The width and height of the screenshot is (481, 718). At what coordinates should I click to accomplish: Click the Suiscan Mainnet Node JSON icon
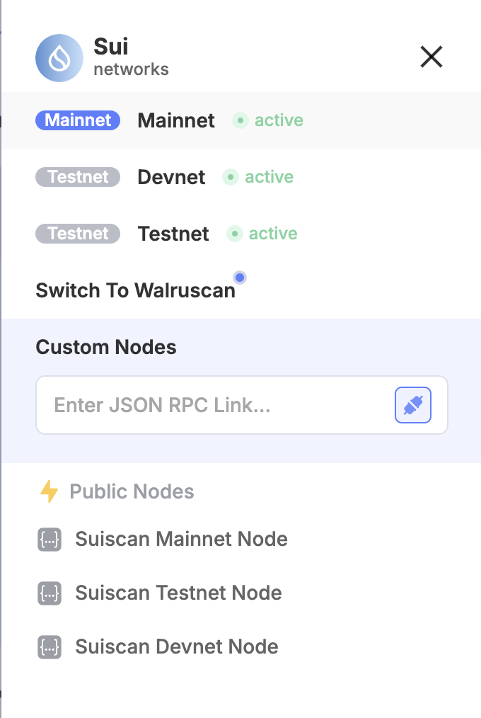pos(50,540)
